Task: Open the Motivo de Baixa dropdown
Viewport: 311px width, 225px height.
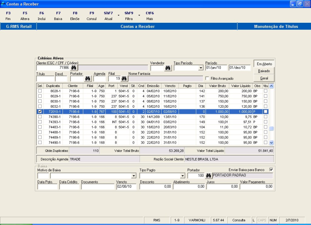Action: click(134, 176)
